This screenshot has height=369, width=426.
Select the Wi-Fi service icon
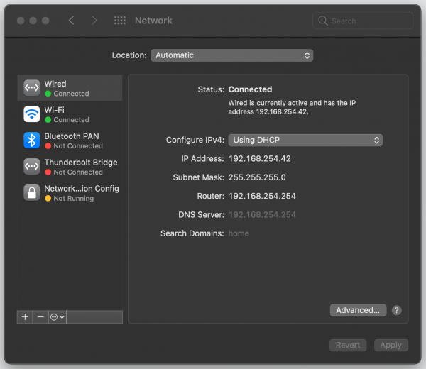pos(31,114)
